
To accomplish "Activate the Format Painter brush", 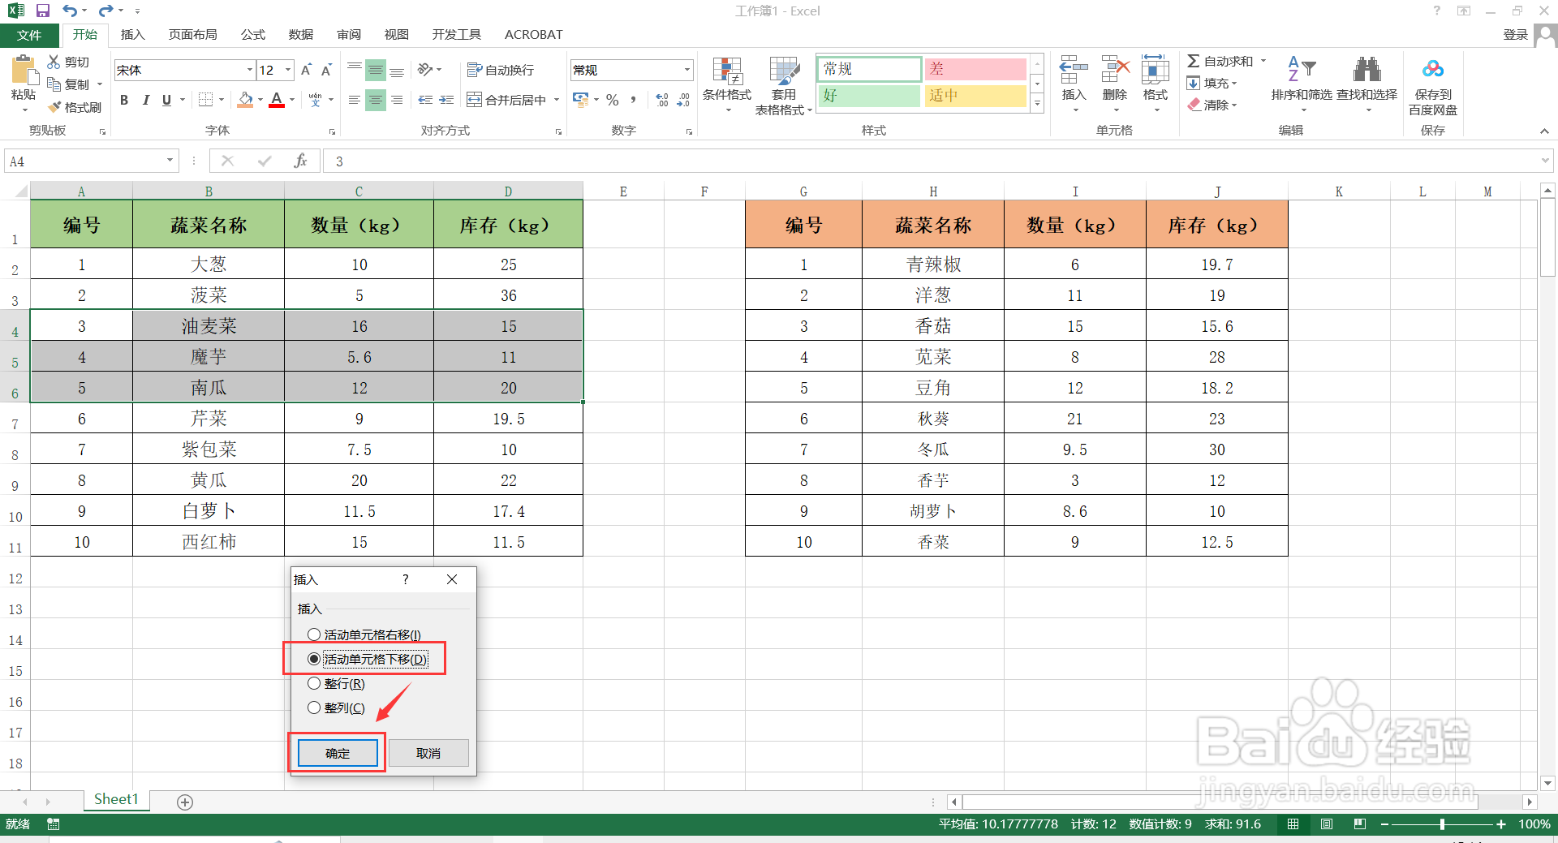I will pos(75,107).
